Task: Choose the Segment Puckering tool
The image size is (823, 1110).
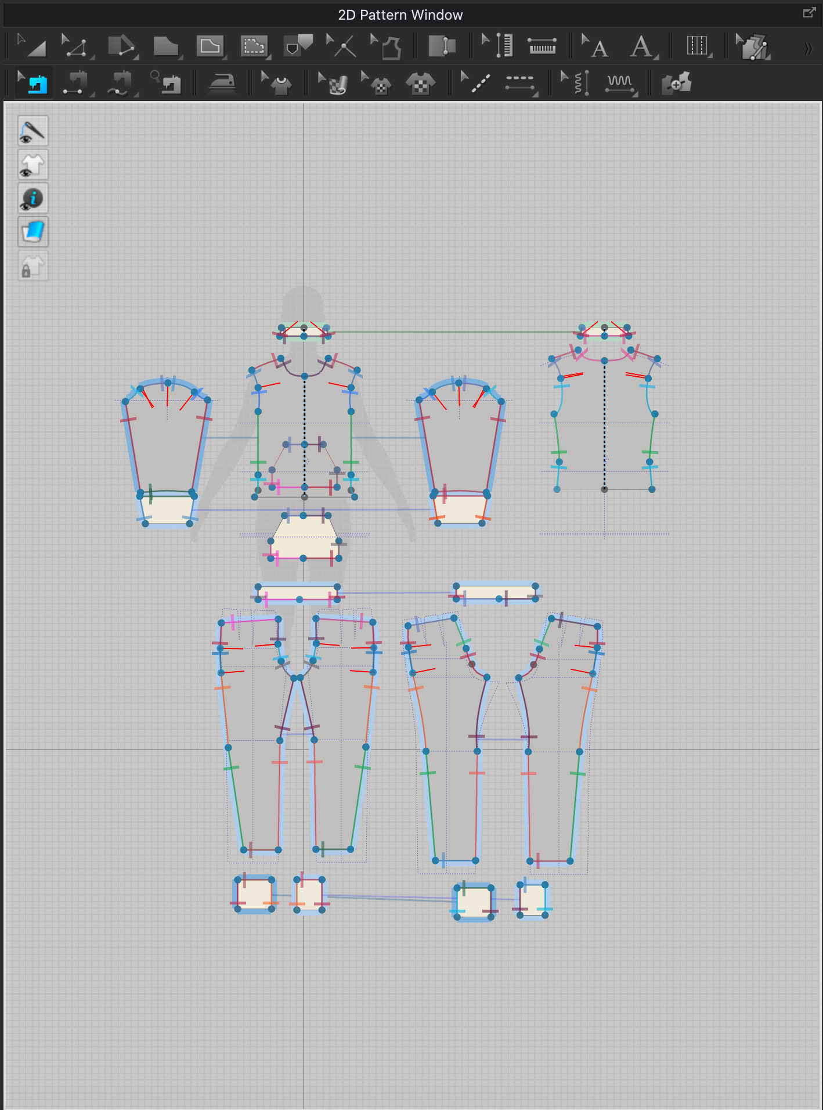Action: (620, 84)
